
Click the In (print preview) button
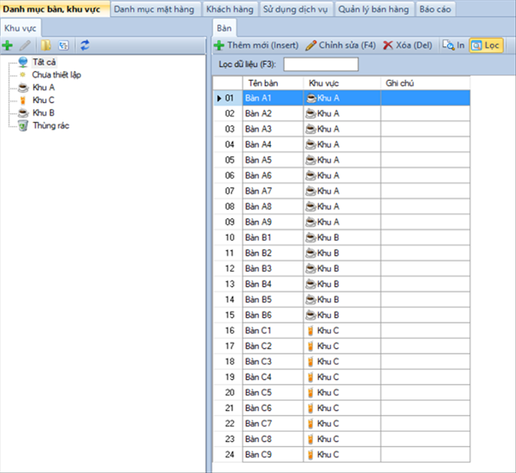454,45
